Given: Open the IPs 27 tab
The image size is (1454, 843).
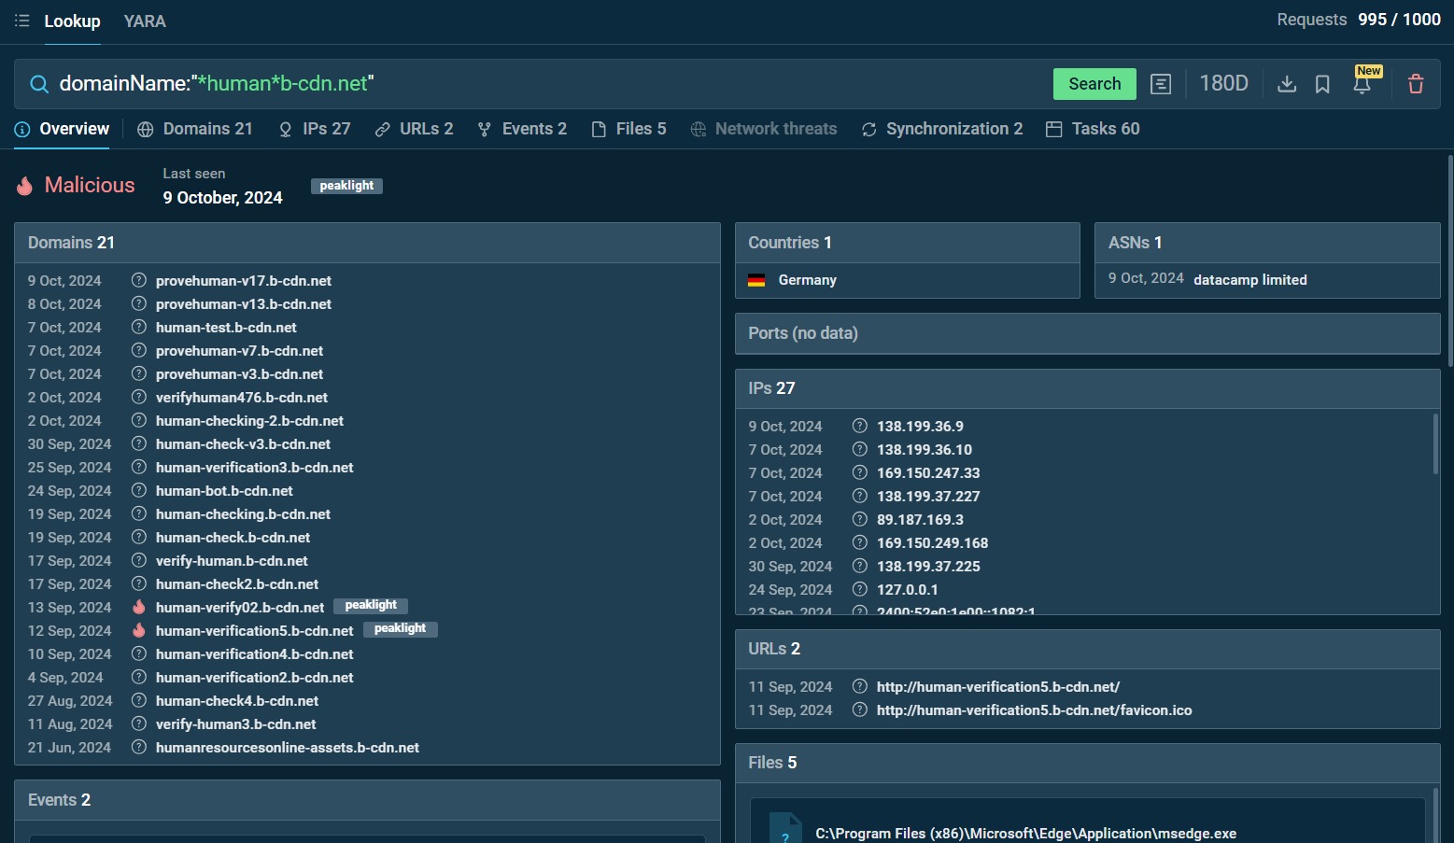Looking at the screenshot, I should click(315, 129).
